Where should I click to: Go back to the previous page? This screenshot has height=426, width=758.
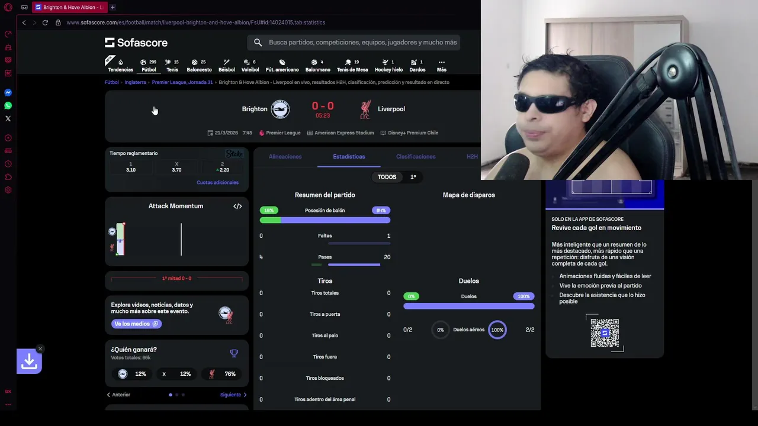[24, 22]
